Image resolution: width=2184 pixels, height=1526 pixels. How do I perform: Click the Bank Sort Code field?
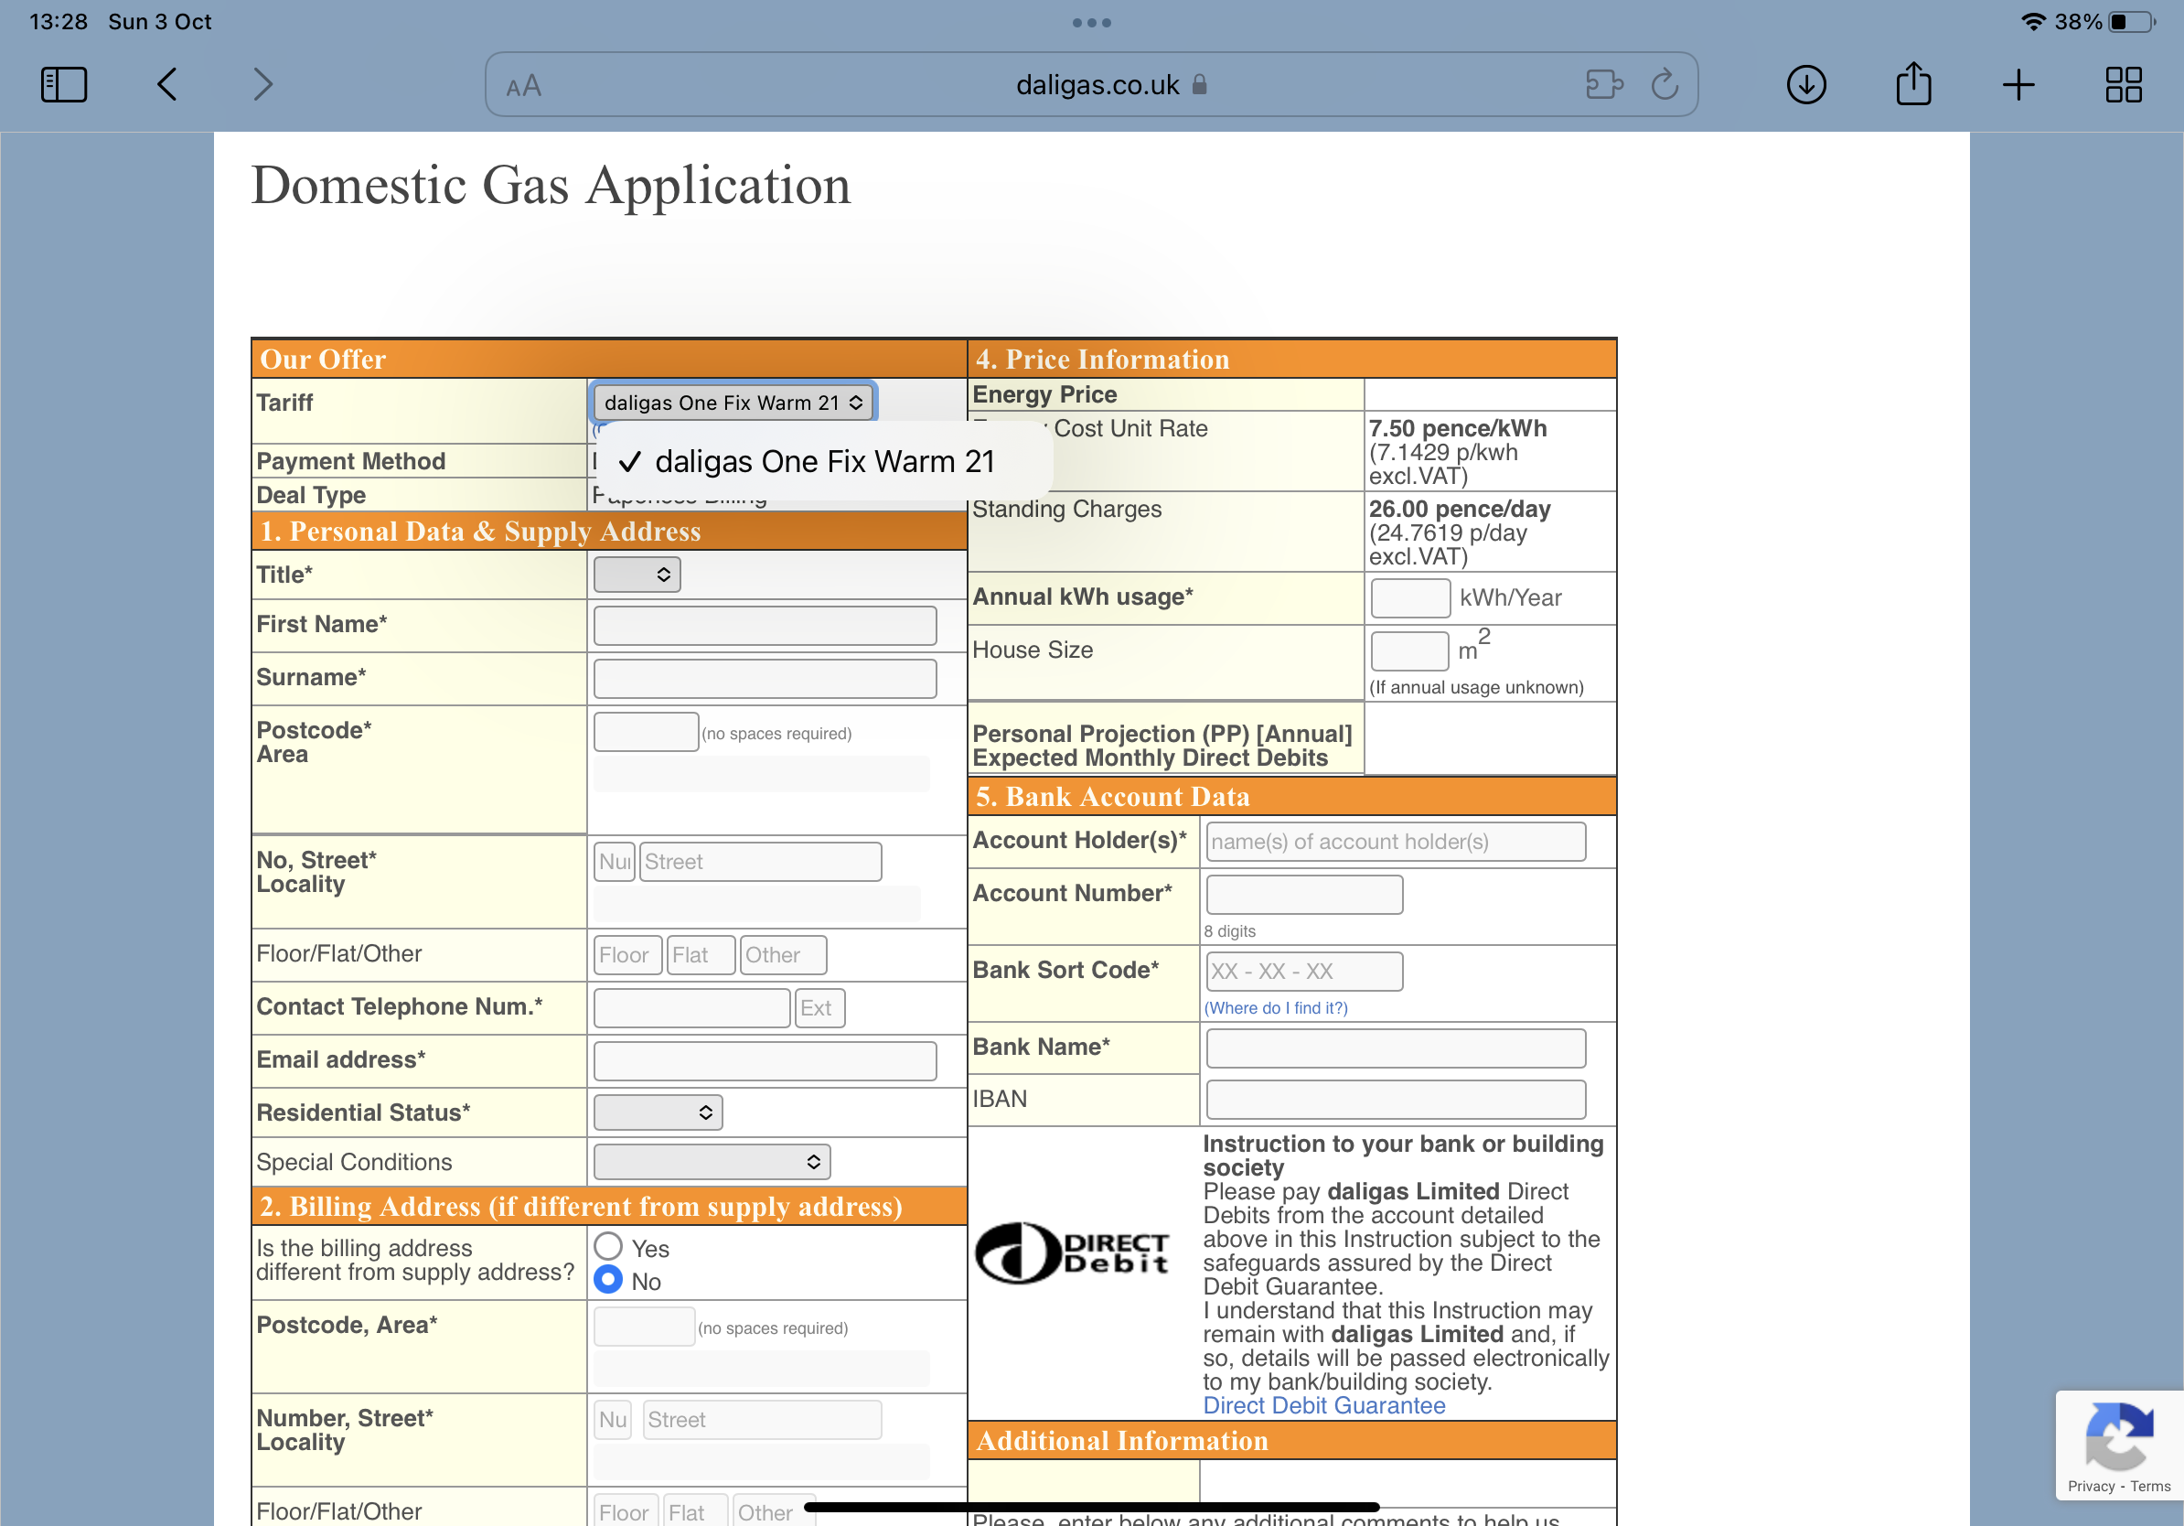click(1304, 972)
